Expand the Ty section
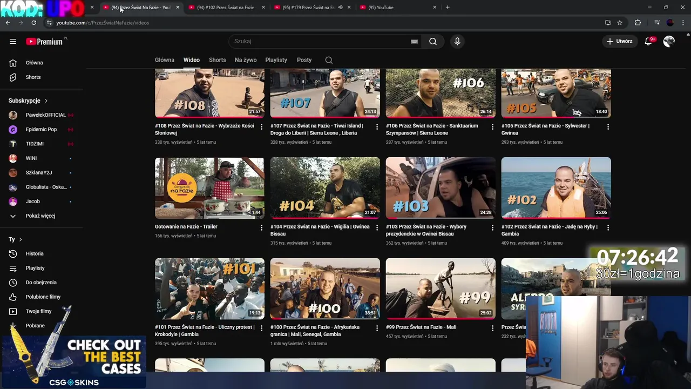The height and width of the screenshot is (389, 691). [15, 239]
